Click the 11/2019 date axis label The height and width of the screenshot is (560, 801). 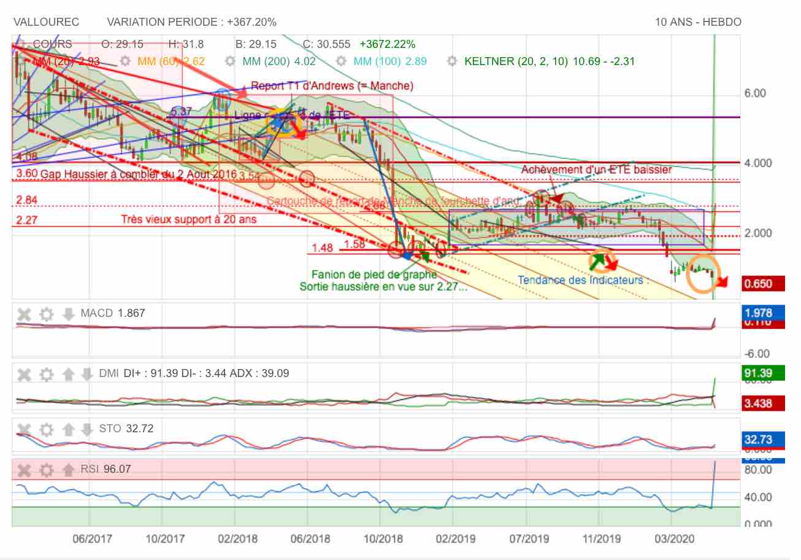(600, 539)
